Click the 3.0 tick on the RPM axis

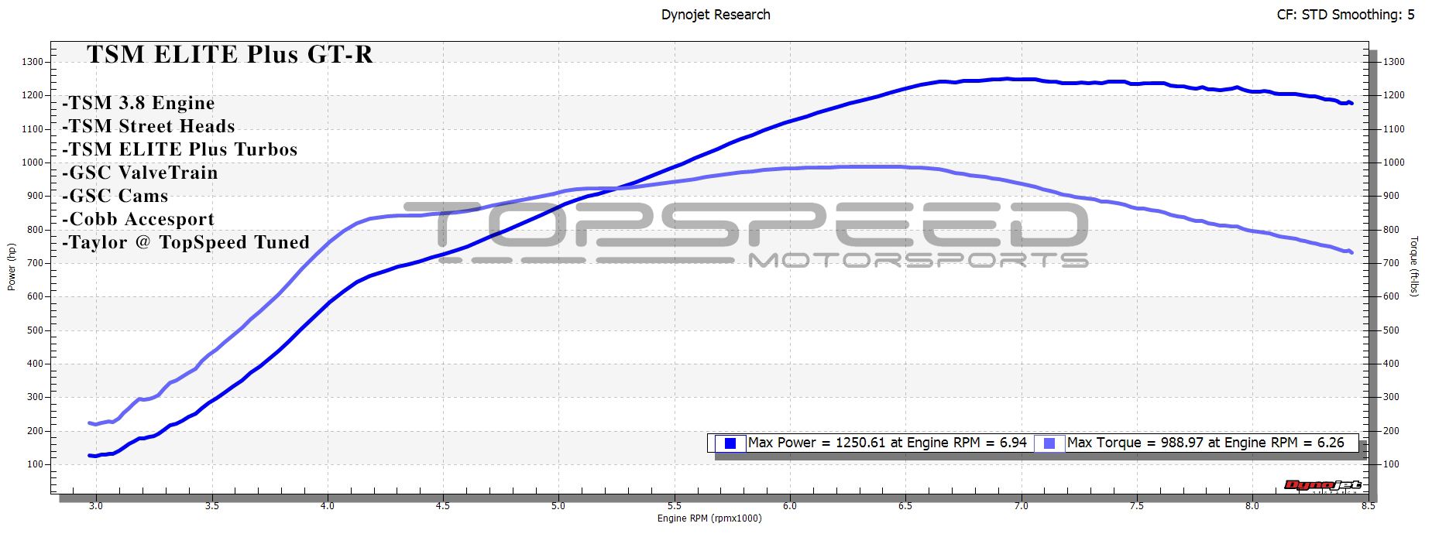(96, 506)
